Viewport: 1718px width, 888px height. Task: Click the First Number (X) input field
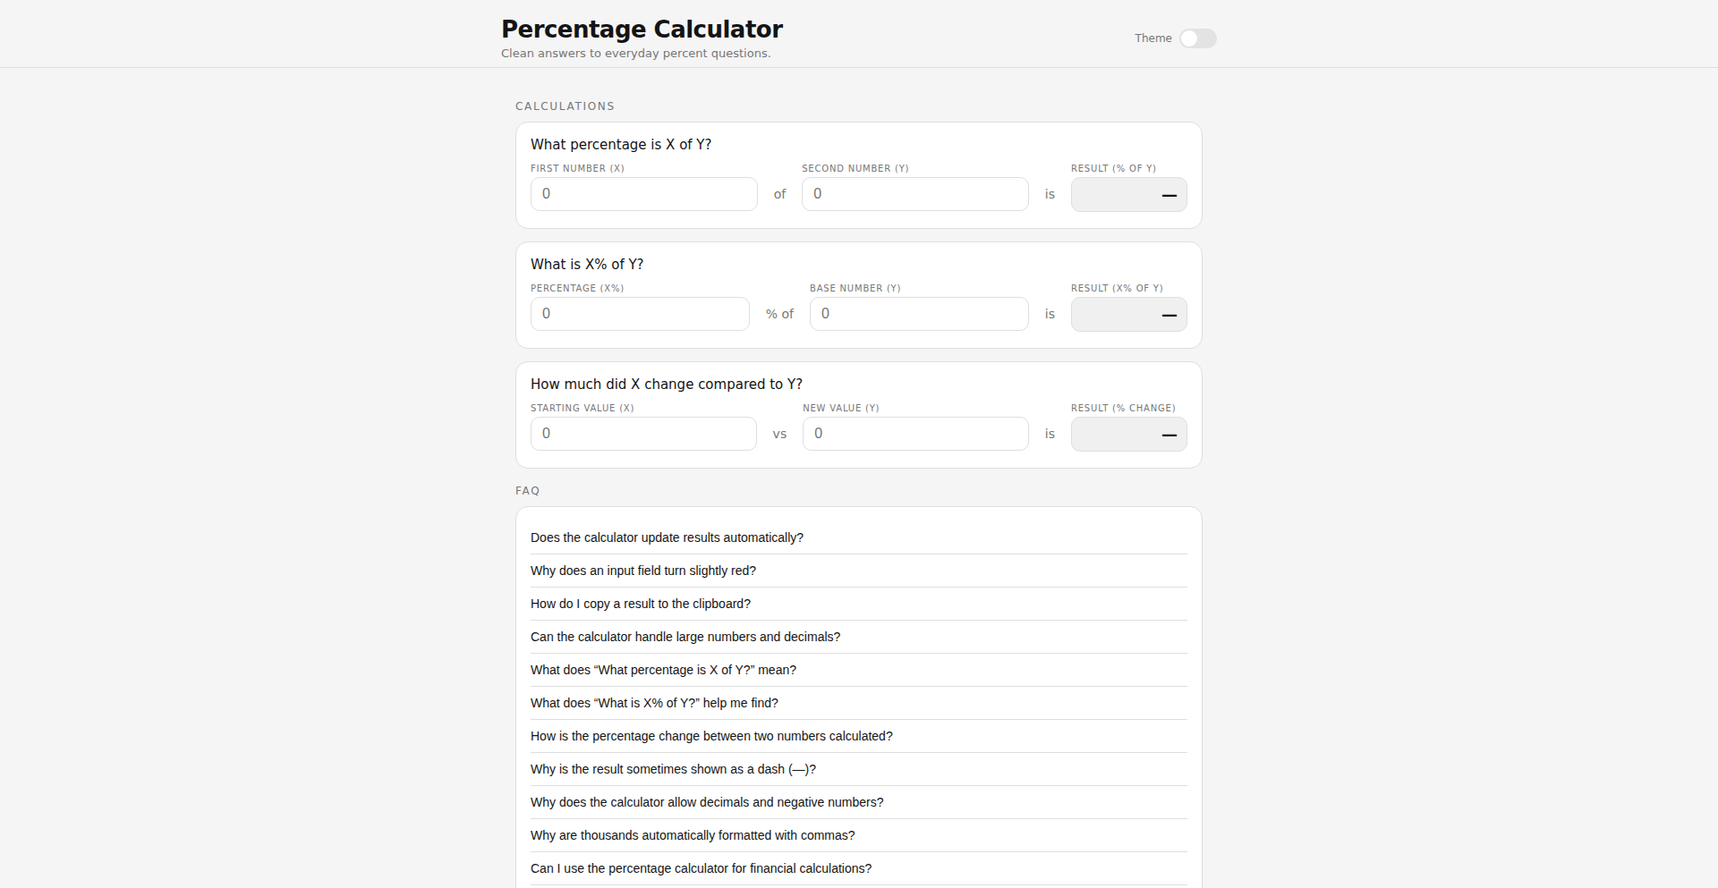point(643,194)
